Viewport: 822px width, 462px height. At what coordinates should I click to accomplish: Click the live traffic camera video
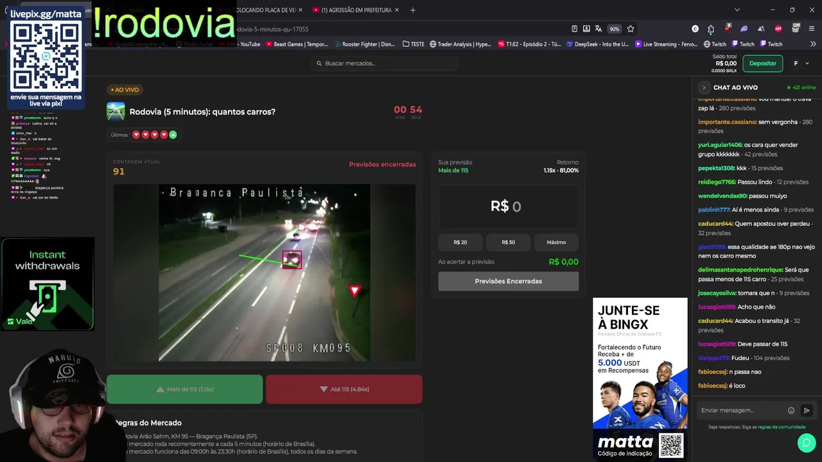[265, 273]
